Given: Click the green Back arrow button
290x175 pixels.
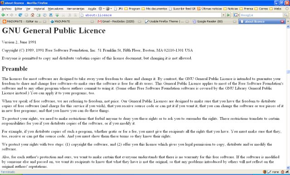Looking at the screenshot, I should [x=3, y=15].
